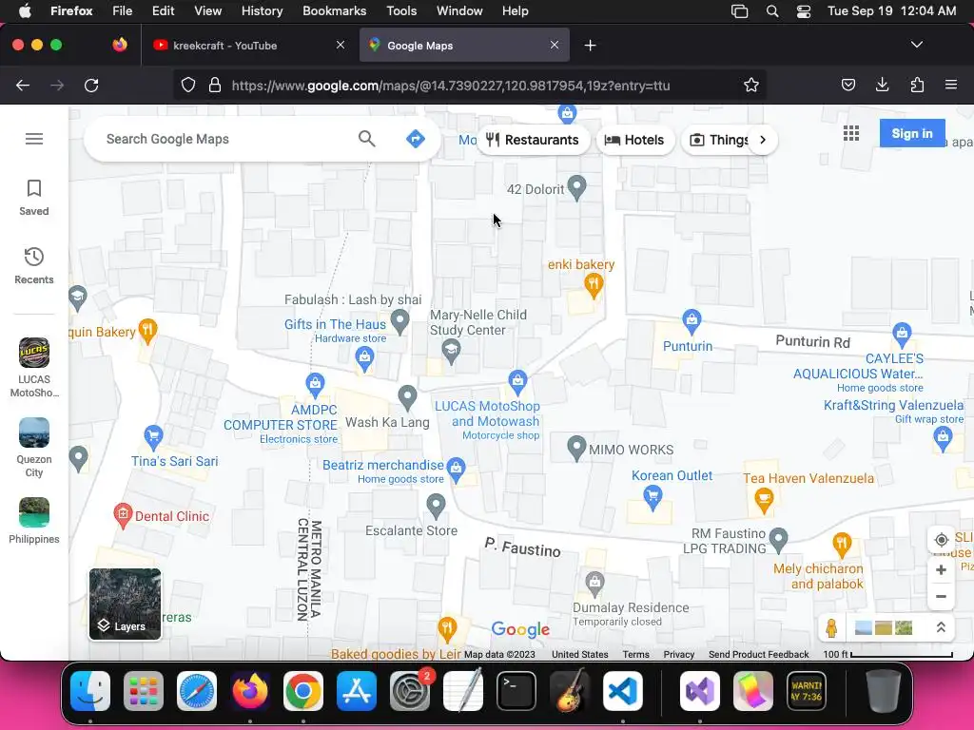This screenshot has height=730, width=974.
Task: Open Finder from the Dock
Action: pos(90,690)
